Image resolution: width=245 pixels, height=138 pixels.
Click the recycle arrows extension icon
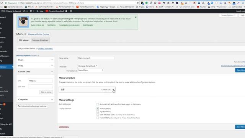203,3
